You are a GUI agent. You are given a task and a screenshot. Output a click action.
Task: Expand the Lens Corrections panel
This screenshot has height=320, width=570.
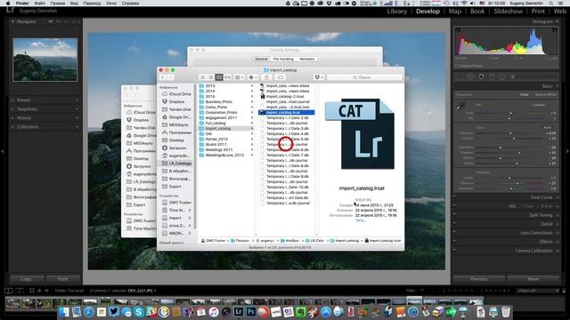coord(536,233)
